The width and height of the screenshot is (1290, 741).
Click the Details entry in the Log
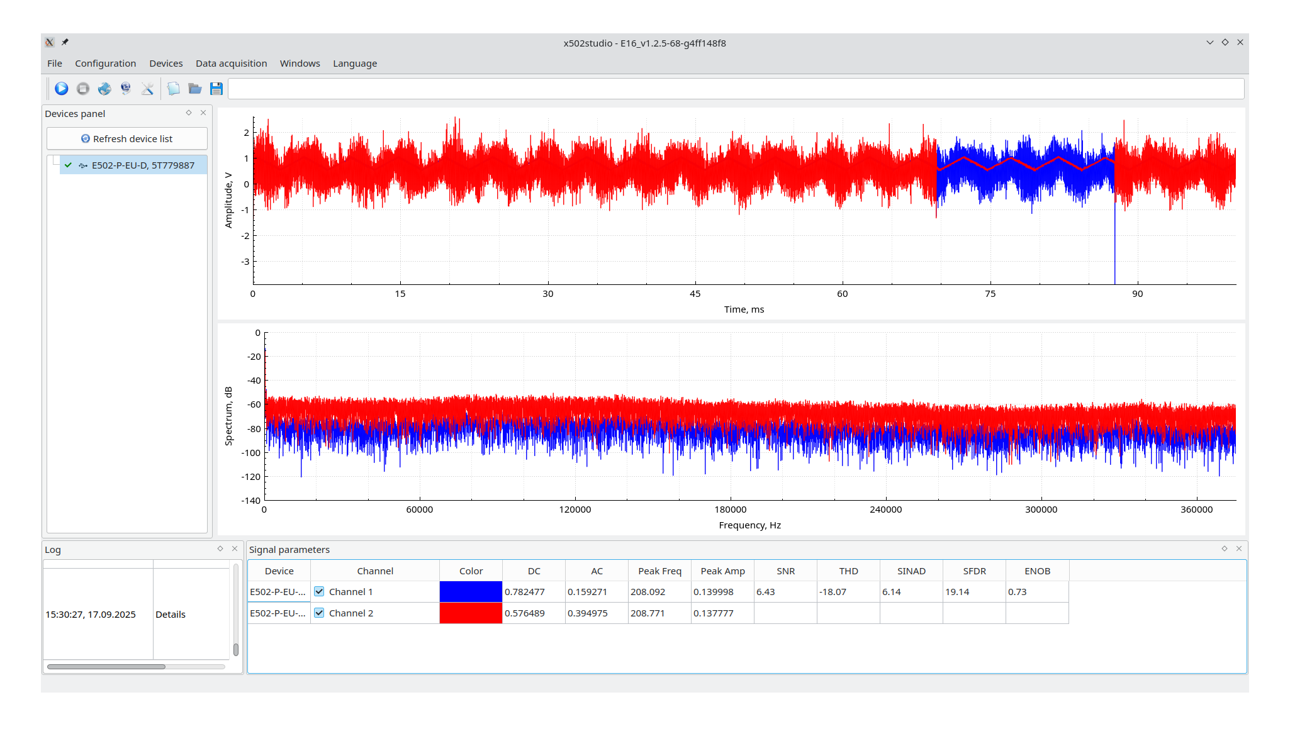pos(171,615)
